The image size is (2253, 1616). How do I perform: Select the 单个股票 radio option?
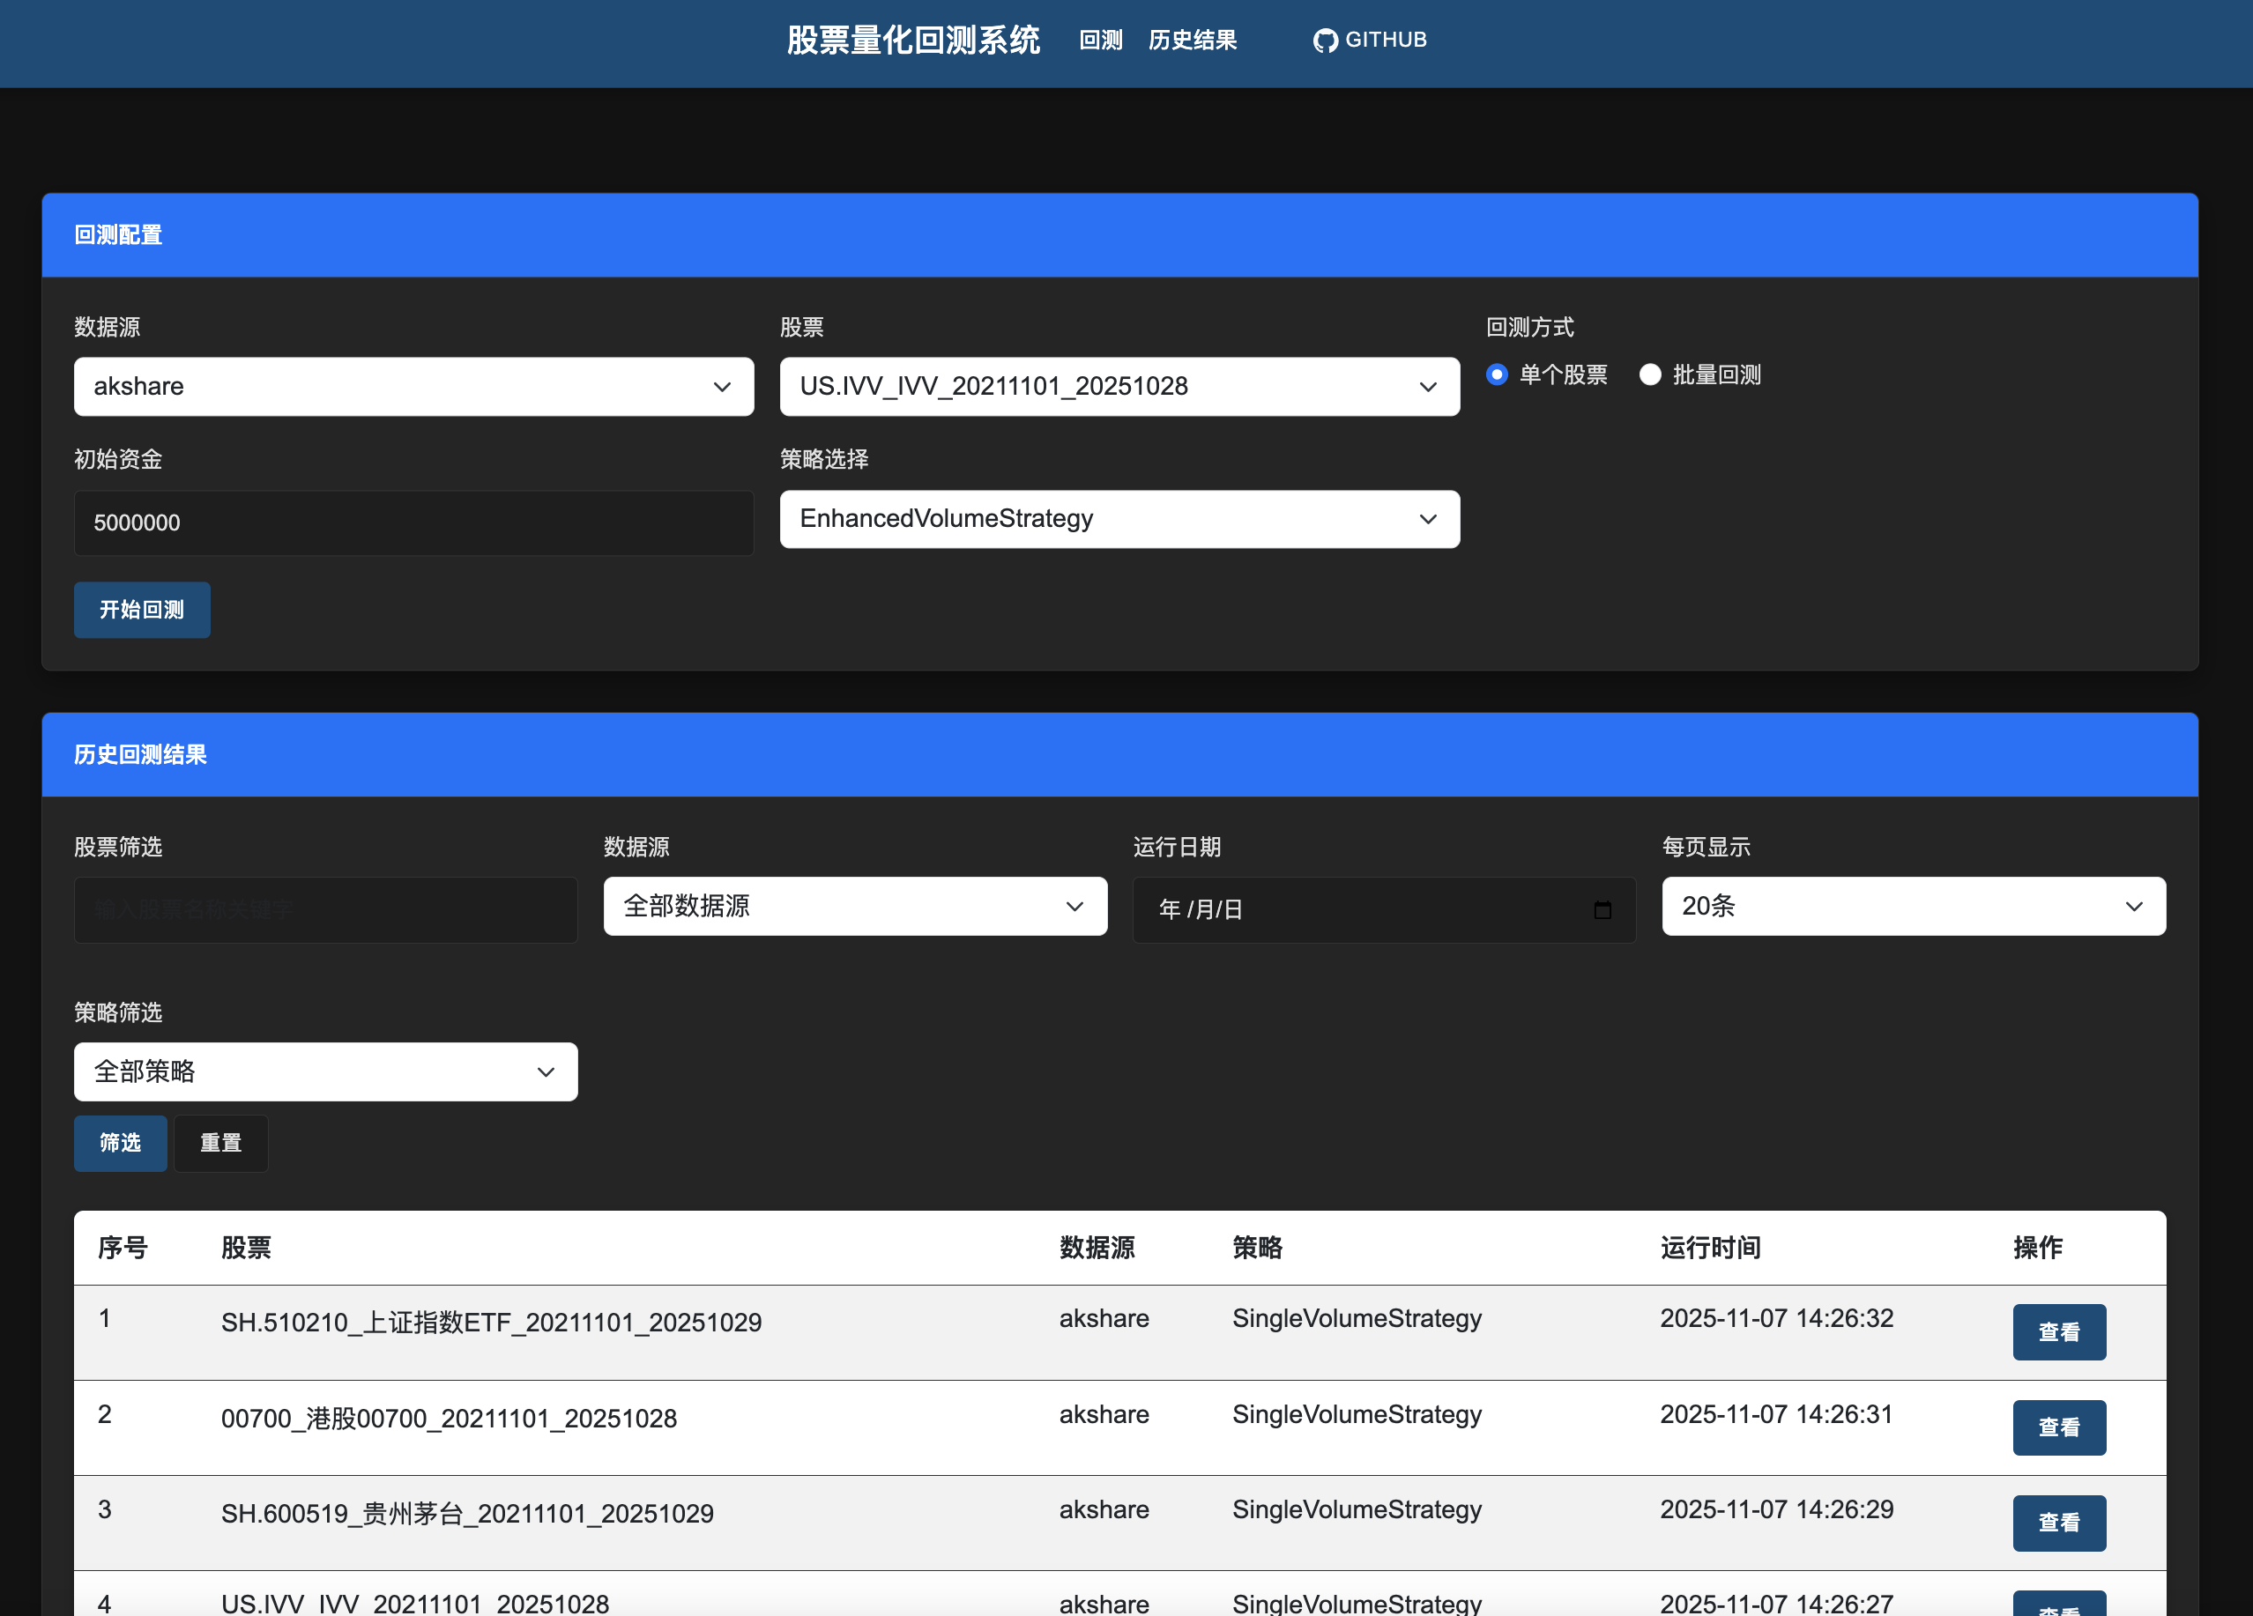[x=1497, y=374]
